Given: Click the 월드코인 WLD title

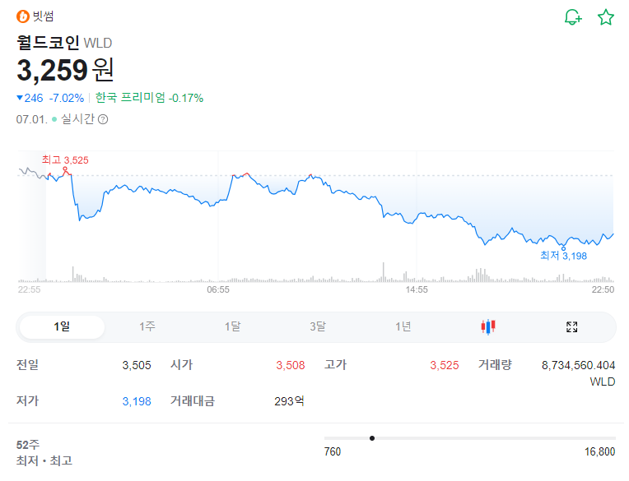Looking at the screenshot, I should coord(64,43).
